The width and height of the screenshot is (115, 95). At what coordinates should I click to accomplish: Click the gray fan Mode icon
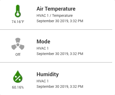(18, 44)
